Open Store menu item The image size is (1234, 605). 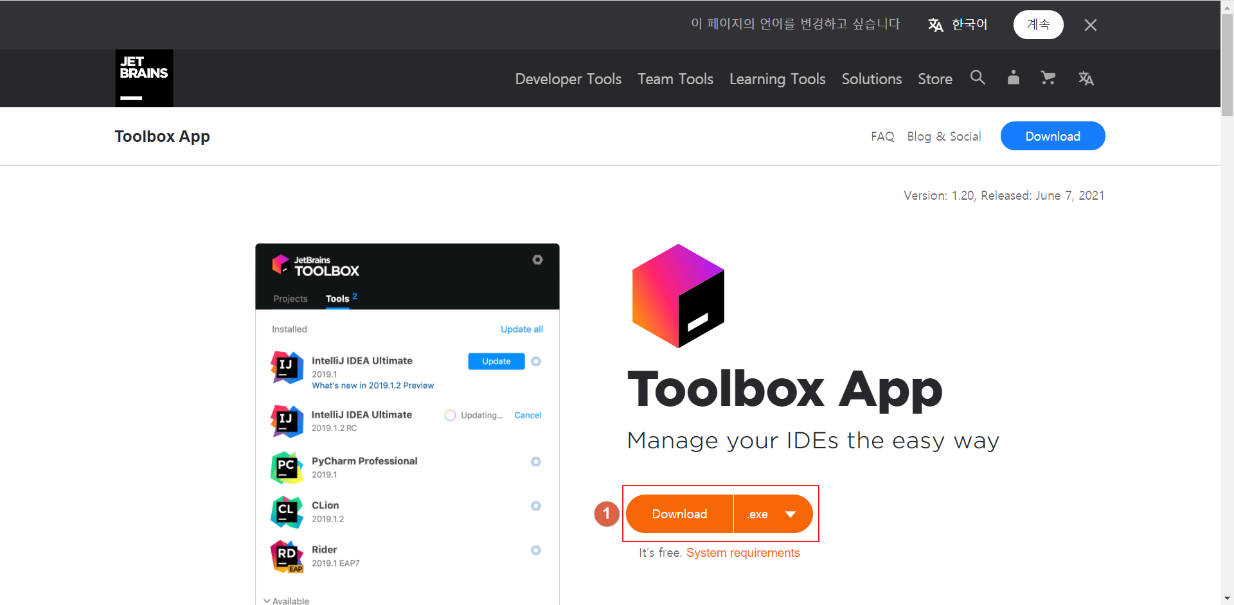[x=935, y=79]
